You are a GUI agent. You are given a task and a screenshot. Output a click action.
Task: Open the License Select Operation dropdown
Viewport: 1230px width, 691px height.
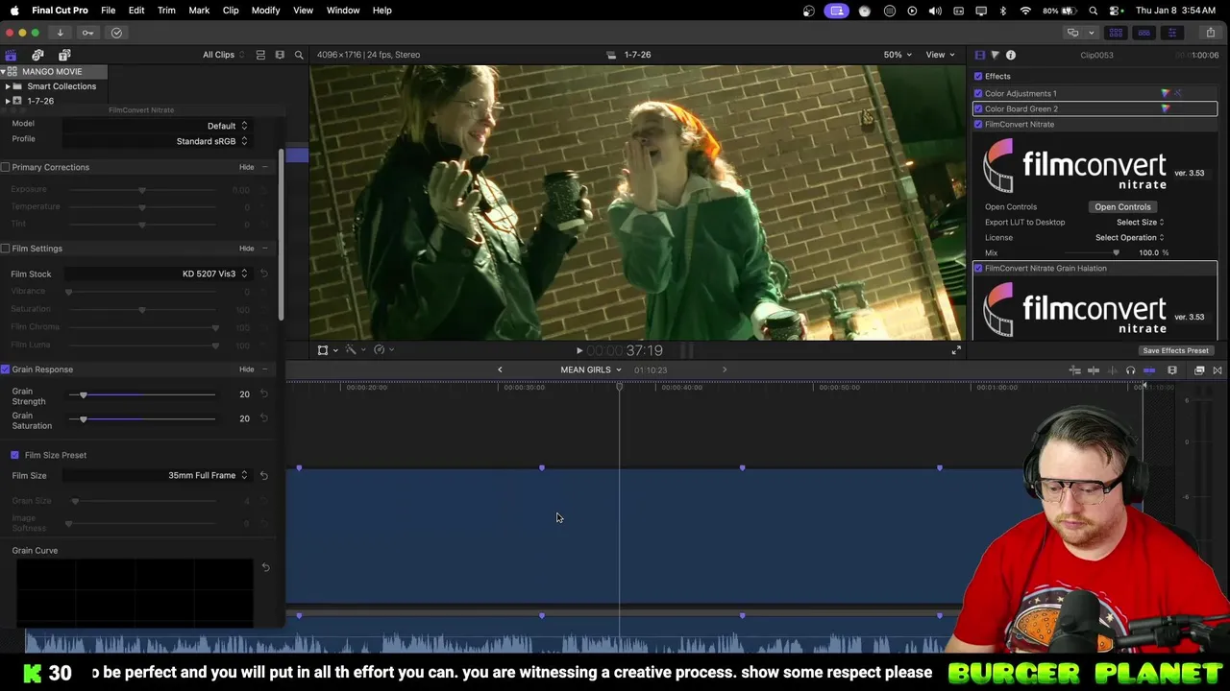pos(1130,237)
